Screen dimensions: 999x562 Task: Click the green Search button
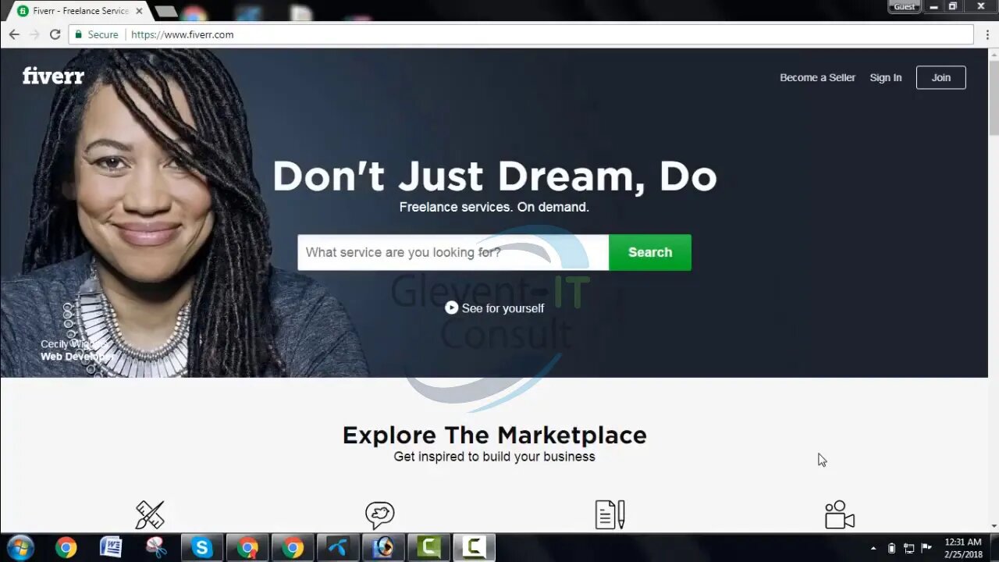tap(650, 252)
